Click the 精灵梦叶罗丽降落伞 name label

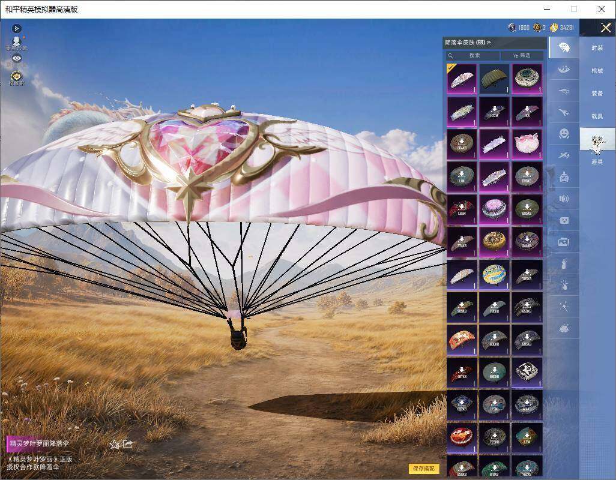click(39, 443)
